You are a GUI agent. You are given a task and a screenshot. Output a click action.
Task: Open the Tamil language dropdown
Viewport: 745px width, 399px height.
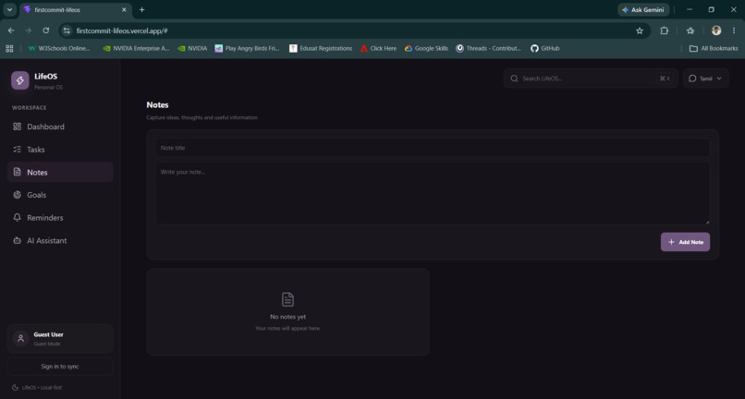click(705, 79)
